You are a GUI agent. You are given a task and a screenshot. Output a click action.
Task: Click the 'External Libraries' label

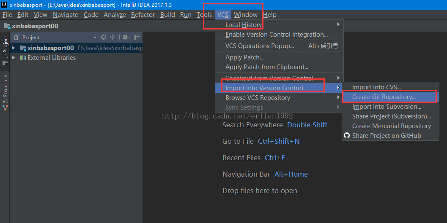click(x=52, y=58)
